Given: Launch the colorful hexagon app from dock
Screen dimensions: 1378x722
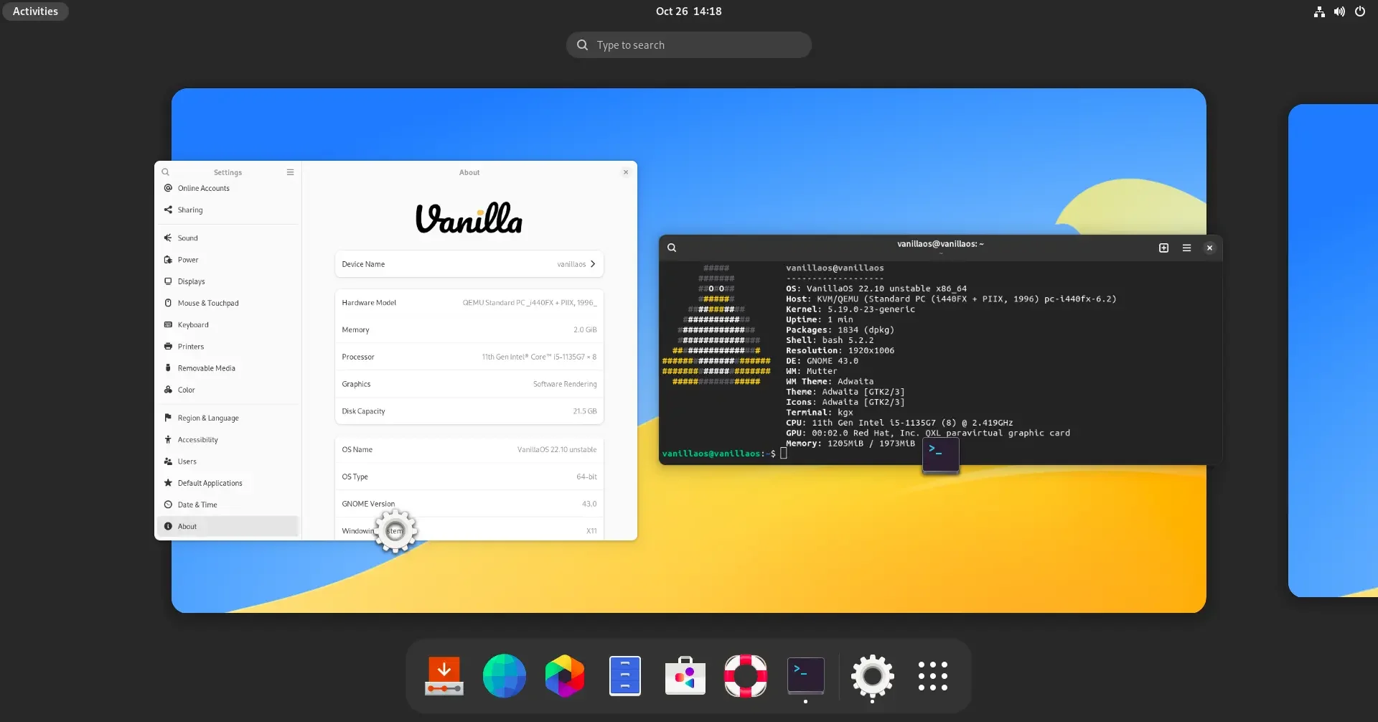Looking at the screenshot, I should click(565, 676).
